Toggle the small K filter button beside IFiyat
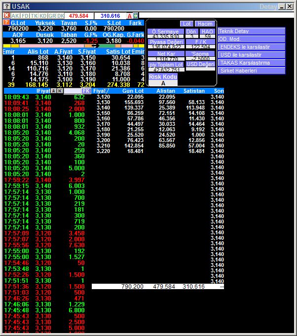The height and width of the screenshot is (336, 297). 60,91
